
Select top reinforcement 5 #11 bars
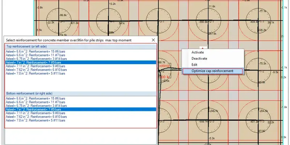tap(80, 74)
